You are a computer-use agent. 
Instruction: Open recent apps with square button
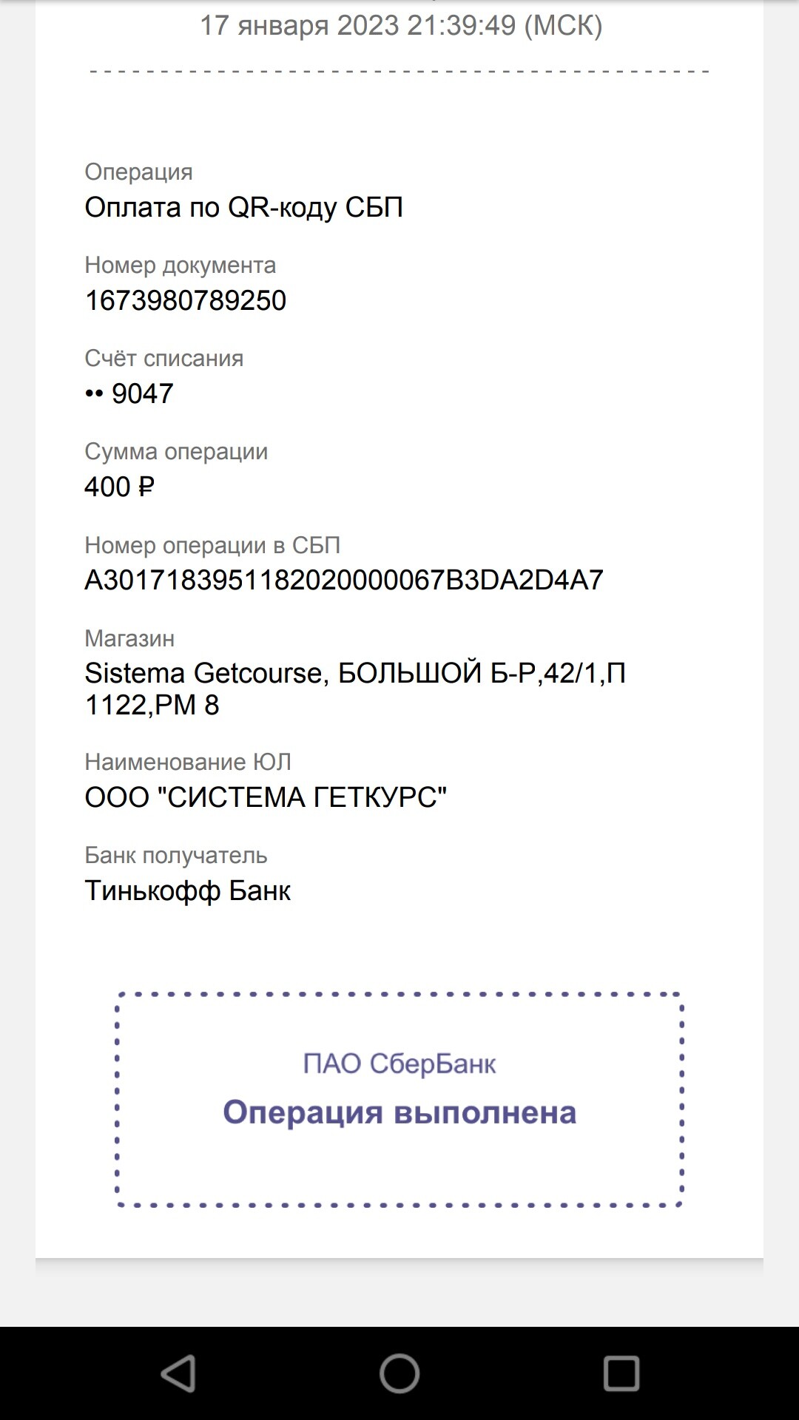[621, 1373]
